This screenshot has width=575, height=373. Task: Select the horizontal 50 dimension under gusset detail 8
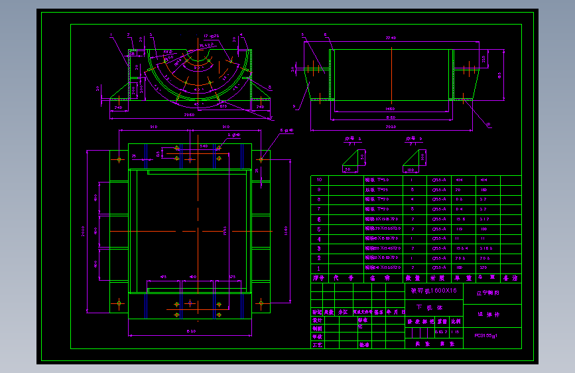pyautogui.click(x=348, y=170)
